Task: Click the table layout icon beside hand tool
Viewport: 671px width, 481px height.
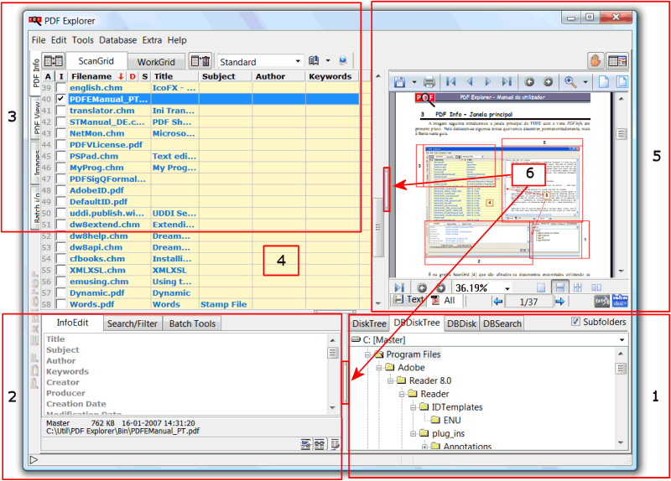Action: 617,60
